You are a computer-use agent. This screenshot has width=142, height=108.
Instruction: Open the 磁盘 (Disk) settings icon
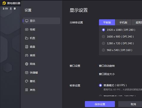coord(27,47)
